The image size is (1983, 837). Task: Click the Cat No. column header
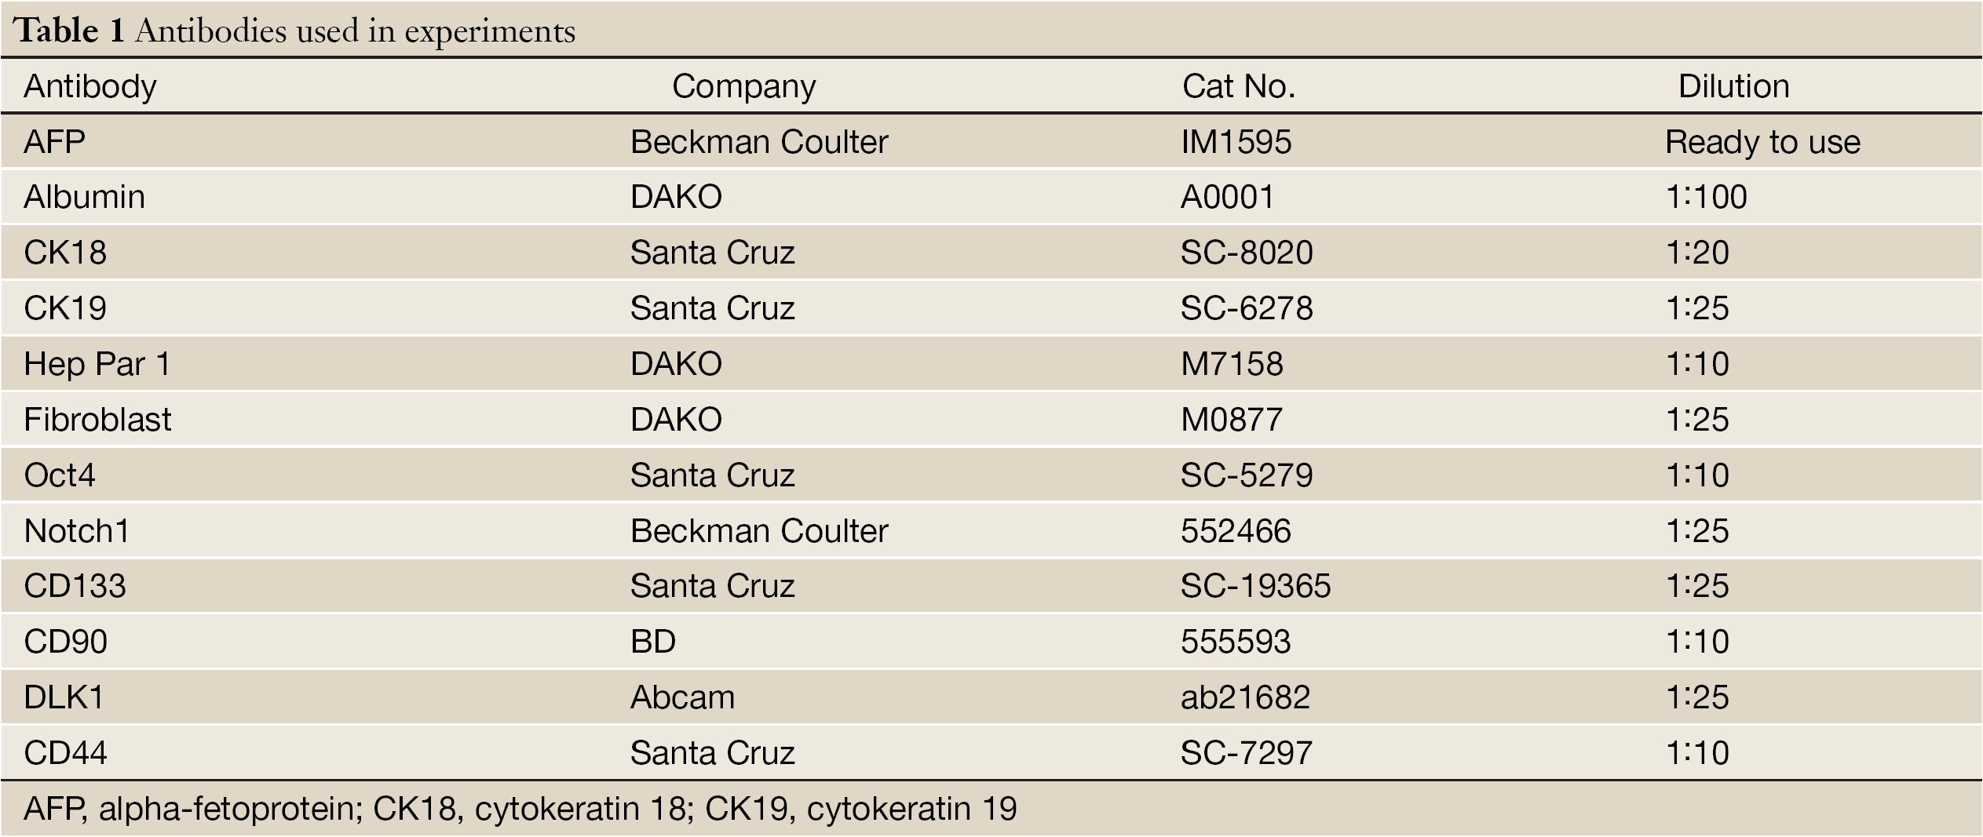tap(1238, 86)
